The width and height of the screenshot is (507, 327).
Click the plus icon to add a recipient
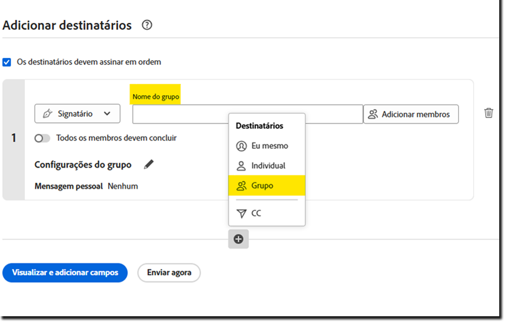coord(238,239)
